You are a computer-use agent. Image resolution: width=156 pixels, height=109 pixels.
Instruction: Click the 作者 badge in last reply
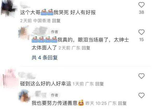click(54, 95)
